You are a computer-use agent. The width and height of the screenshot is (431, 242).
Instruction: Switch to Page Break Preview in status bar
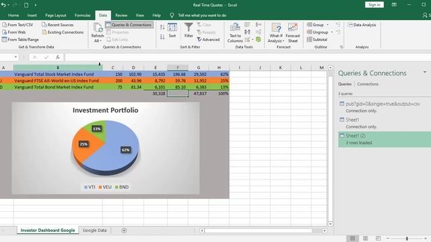pyautogui.click(x=378, y=238)
